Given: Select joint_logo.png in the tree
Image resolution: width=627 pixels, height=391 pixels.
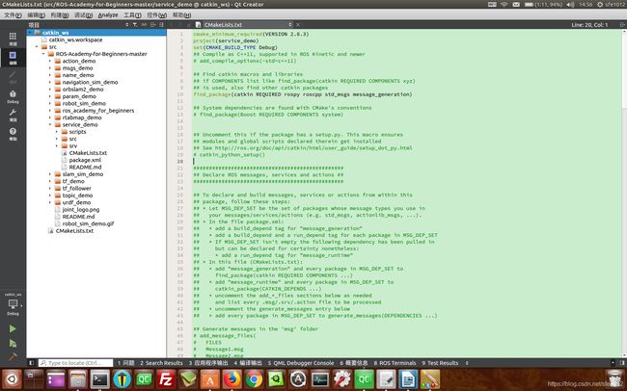Looking at the screenshot, I should (81, 209).
